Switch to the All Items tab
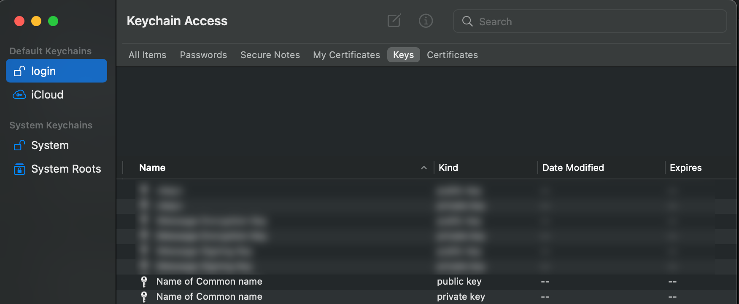This screenshot has height=304, width=739. coord(147,55)
